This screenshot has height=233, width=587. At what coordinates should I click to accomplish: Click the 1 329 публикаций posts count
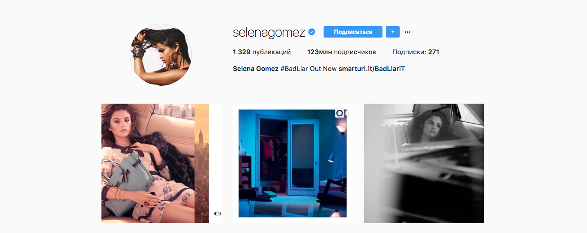(x=262, y=52)
